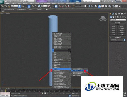Select the Systems category icon
This screenshot has height=97, width=127.
point(125,17)
